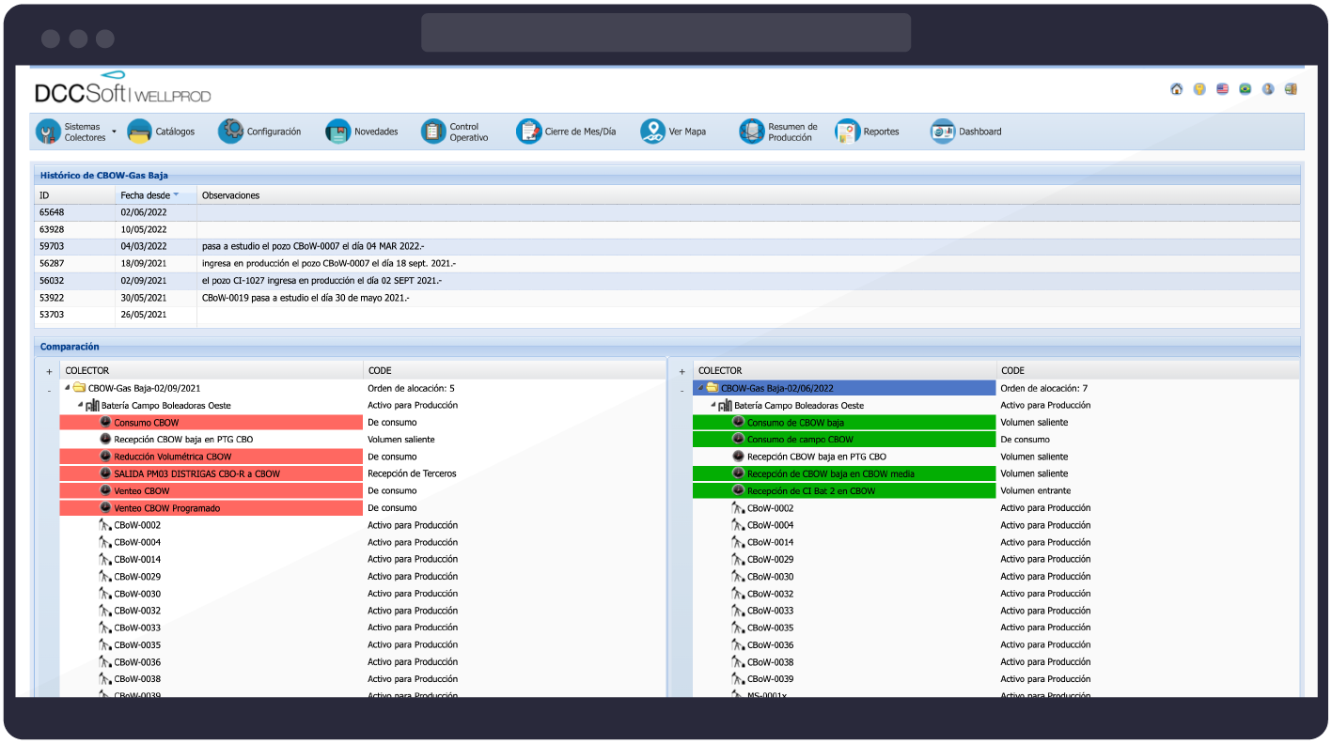
Task: Collapse Batería Campo Boleadoras Oeste in right tree
Action: click(x=713, y=406)
